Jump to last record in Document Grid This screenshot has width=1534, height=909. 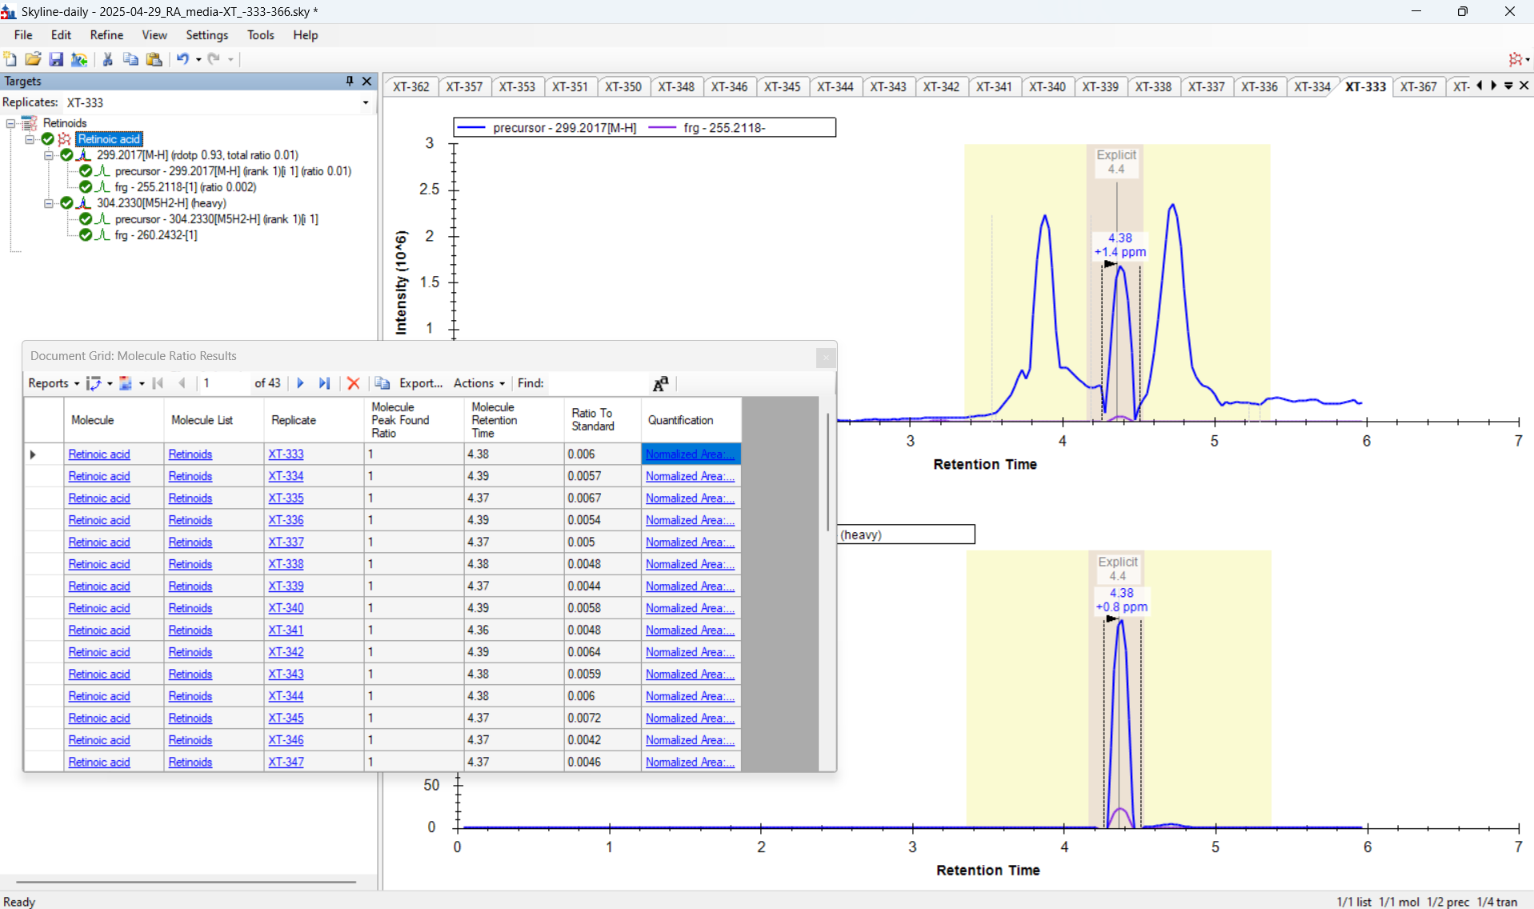point(324,383)
